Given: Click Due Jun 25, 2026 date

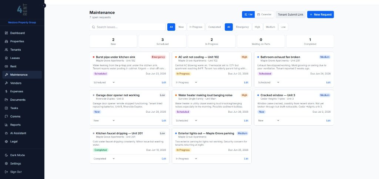Looking at the screenshot, I should click(x=238, y=150).
